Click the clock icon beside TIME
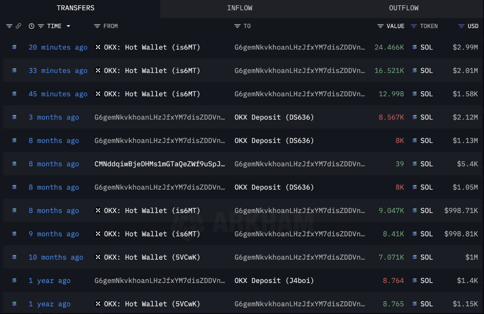484x314 pixels. tap(32, 26)
